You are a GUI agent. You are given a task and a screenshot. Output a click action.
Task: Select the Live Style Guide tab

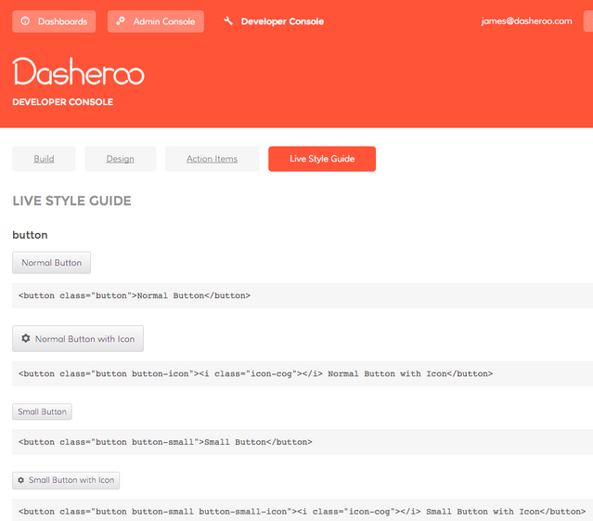coord(322,159)
